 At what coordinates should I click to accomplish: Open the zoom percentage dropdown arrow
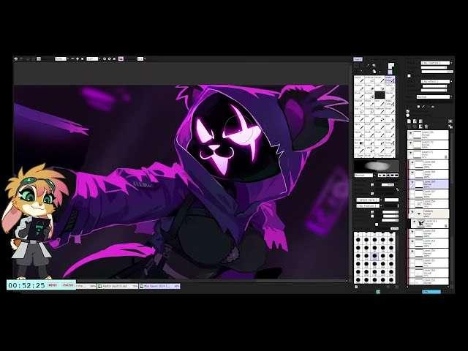68,58
